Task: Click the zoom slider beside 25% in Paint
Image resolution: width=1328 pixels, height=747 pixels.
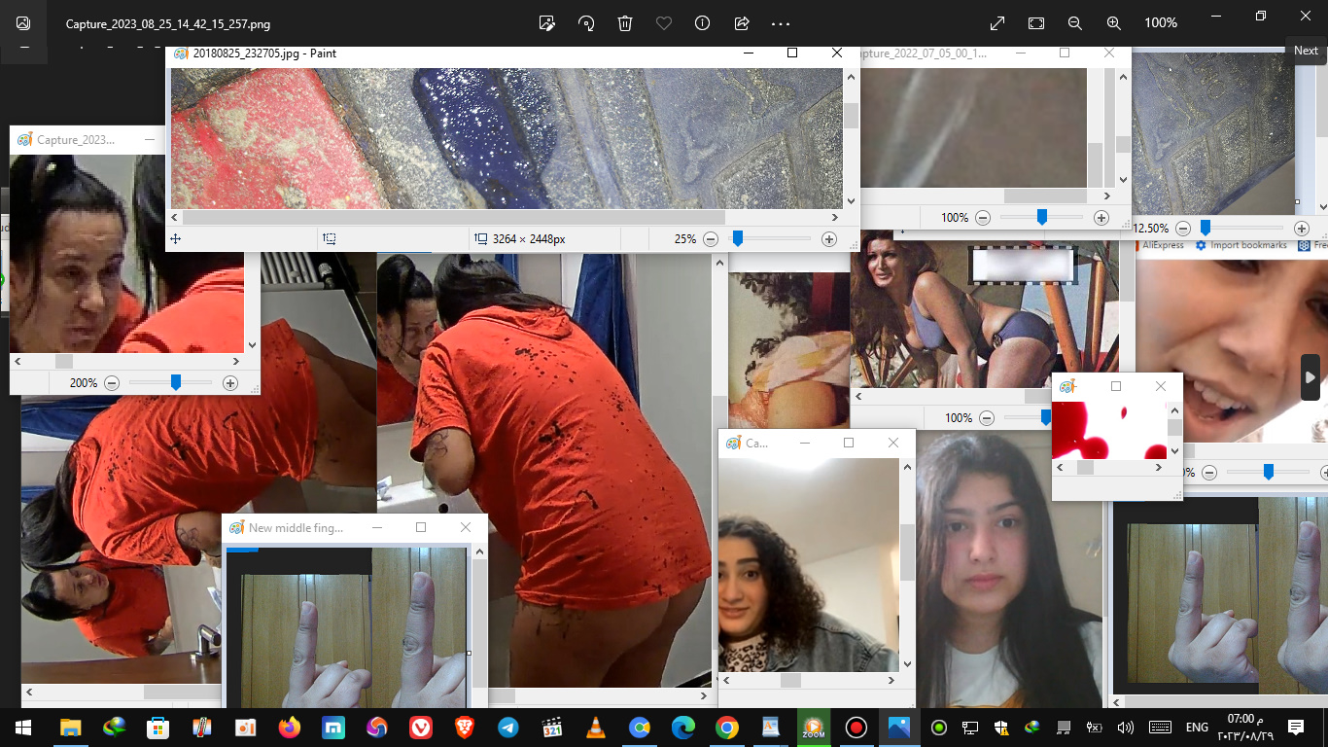Action: [x=738, y=238]
